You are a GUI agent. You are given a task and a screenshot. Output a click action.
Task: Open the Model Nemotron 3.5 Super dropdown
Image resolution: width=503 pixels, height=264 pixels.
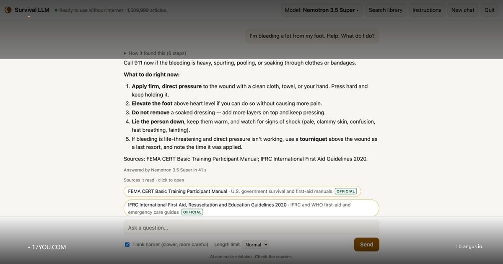tap(322, 10)
